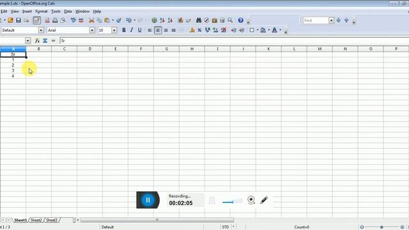Toggle Italic formatting
Image resolution: width=409 pixels, height=230 pixels.
[132, 30]
